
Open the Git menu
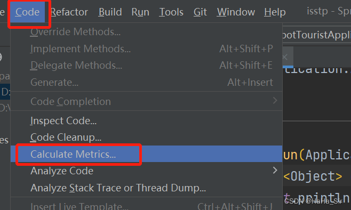[x=200, y=12]
